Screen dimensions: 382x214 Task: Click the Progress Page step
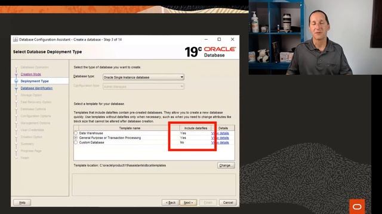pos(31,150)
